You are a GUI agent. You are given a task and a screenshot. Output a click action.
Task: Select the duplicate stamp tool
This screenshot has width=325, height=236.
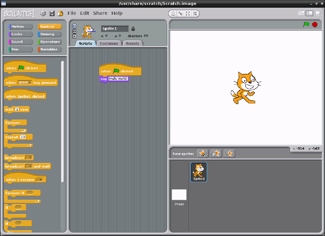coord(173,13)
